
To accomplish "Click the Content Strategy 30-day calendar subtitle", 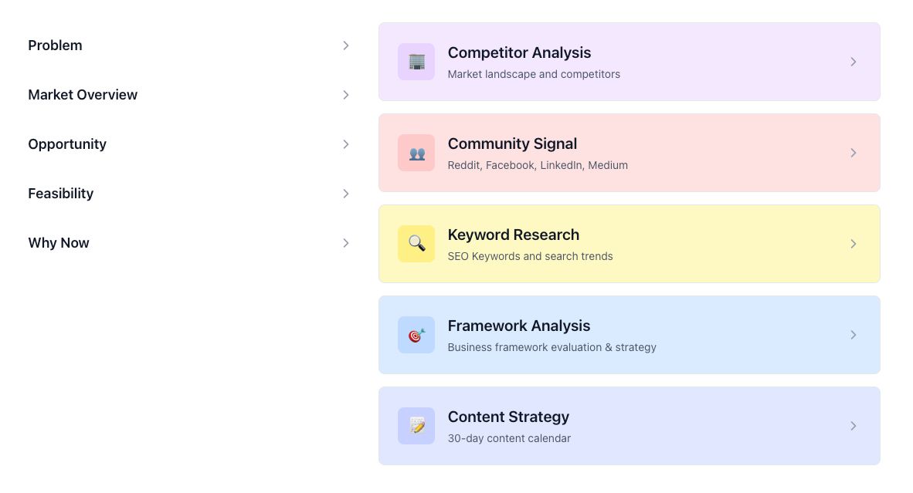I will (509, 438).
